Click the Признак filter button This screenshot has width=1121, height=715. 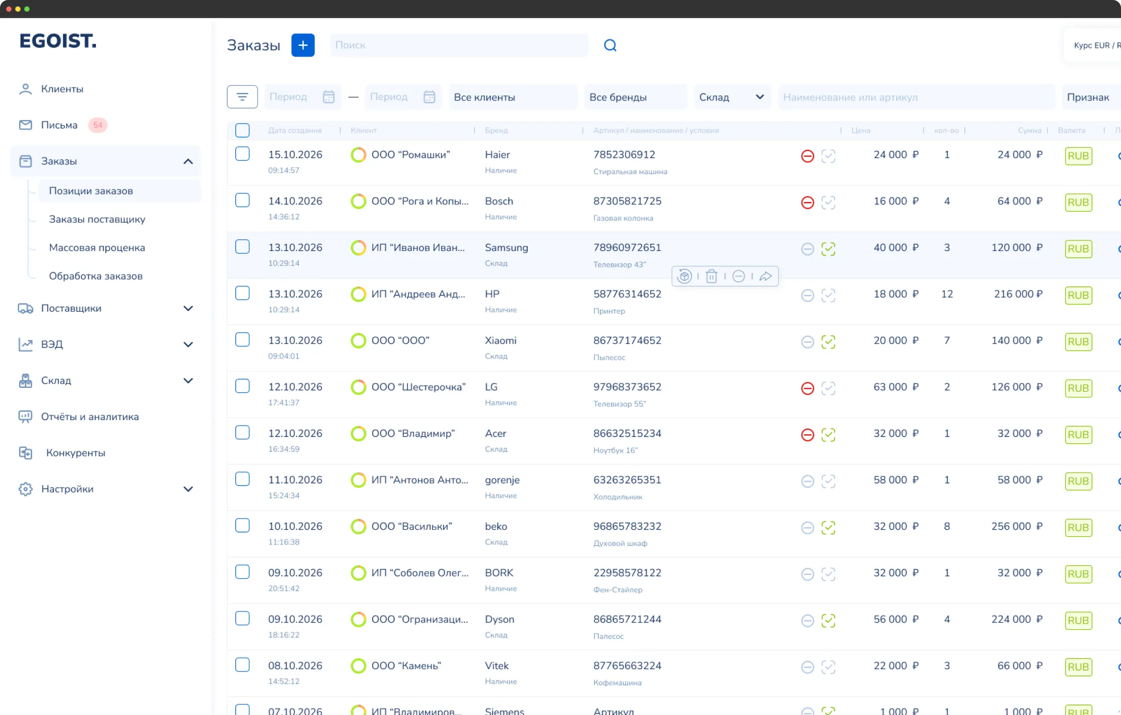tap(1091, 97)
